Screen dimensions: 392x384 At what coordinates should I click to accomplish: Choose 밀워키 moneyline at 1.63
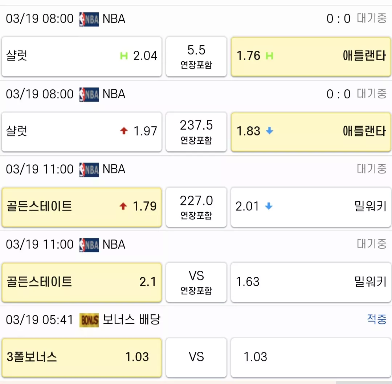311,282
